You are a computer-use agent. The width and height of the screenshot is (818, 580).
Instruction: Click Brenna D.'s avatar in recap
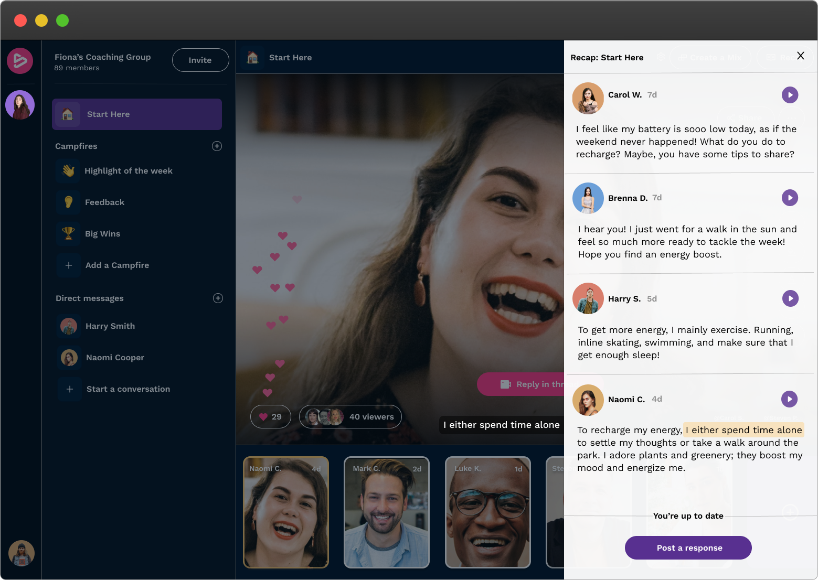[x=588, y=198]
